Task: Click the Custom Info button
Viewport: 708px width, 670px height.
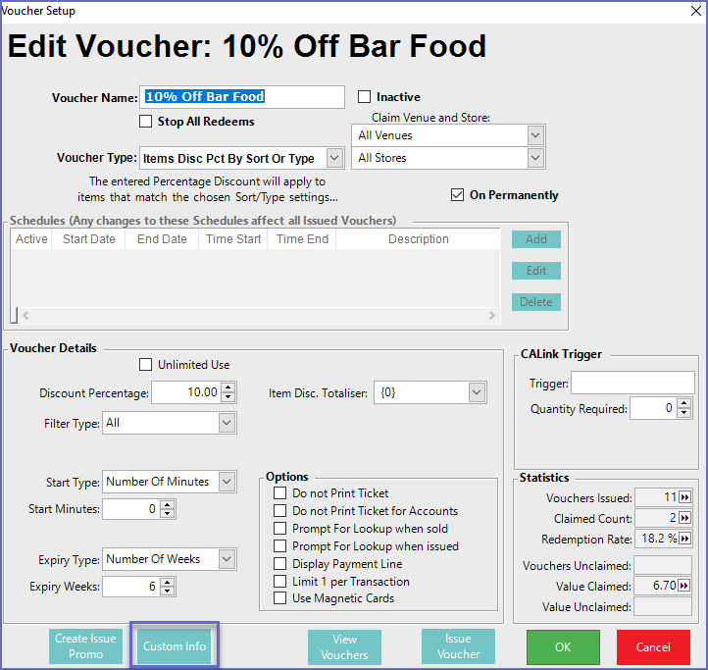Action: pos(175,646)
